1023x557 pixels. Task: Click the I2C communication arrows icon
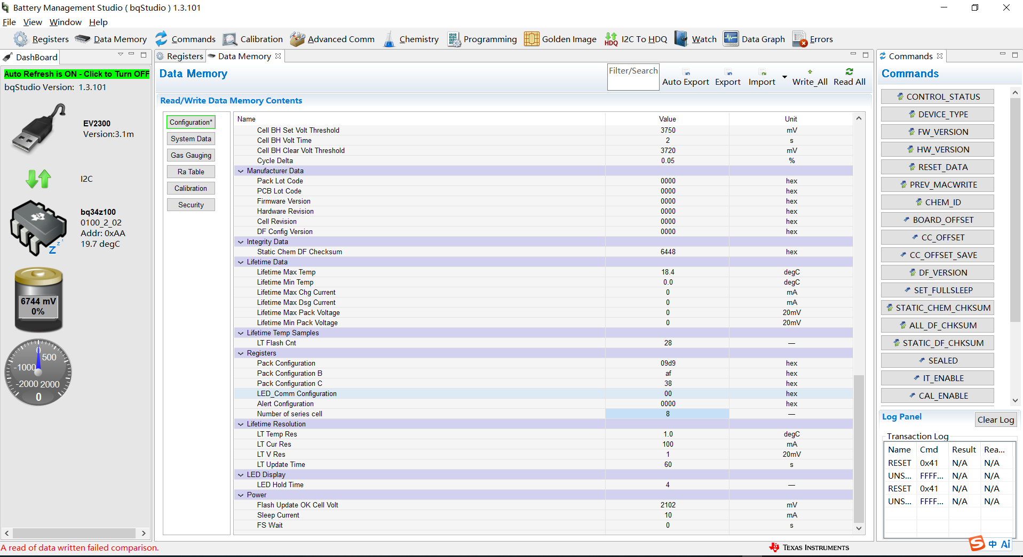38,179
